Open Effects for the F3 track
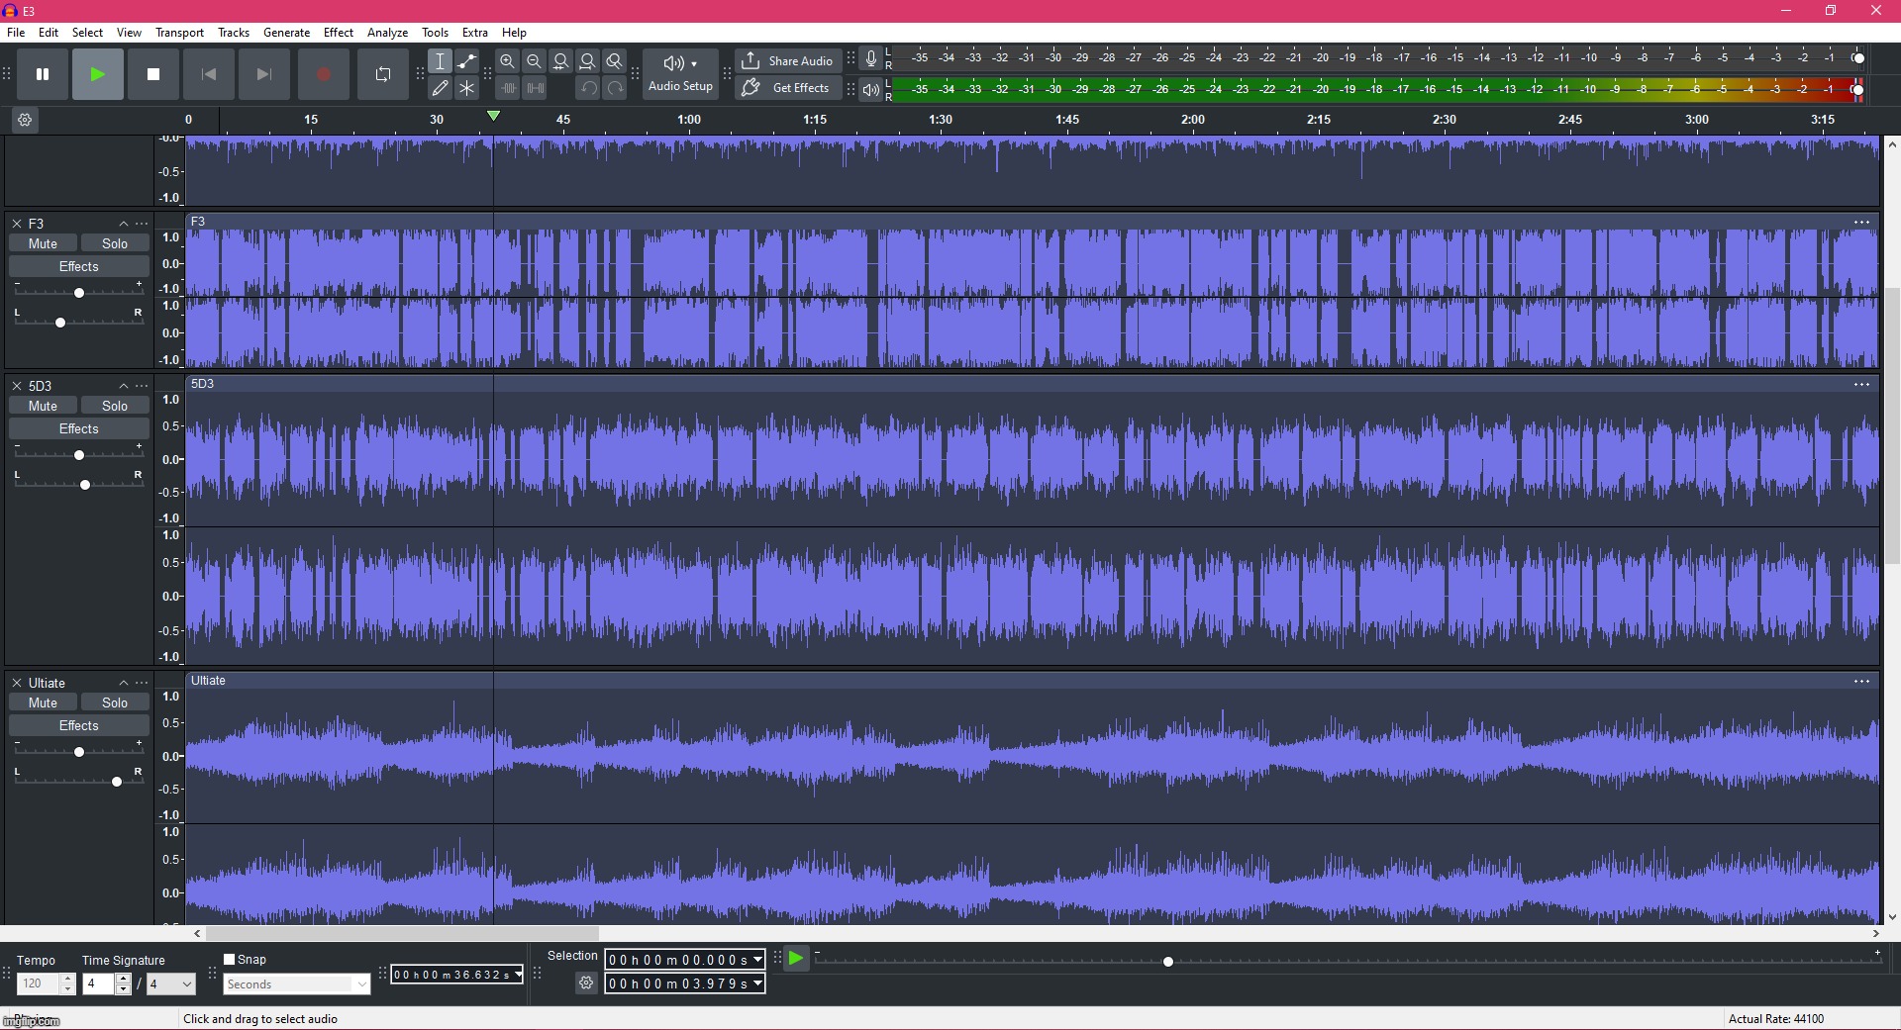1901x1030 pixels. tap(79, 266)
